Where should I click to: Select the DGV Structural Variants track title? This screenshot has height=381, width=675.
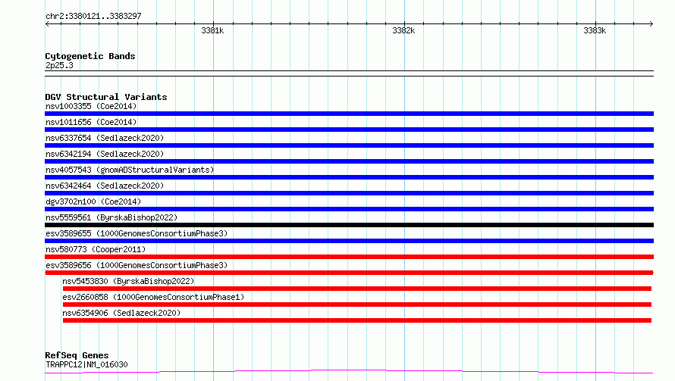click(x=106, y=97)
